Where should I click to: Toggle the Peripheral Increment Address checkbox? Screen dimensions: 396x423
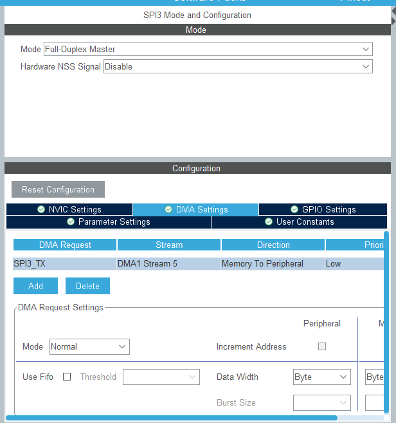click(x=322, y=346)
